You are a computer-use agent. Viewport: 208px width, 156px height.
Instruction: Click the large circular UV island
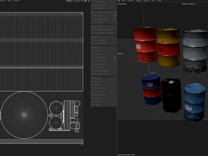(x=24, y=115)
